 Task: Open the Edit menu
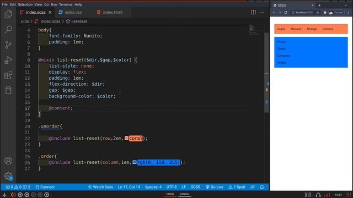pos(13,4)
